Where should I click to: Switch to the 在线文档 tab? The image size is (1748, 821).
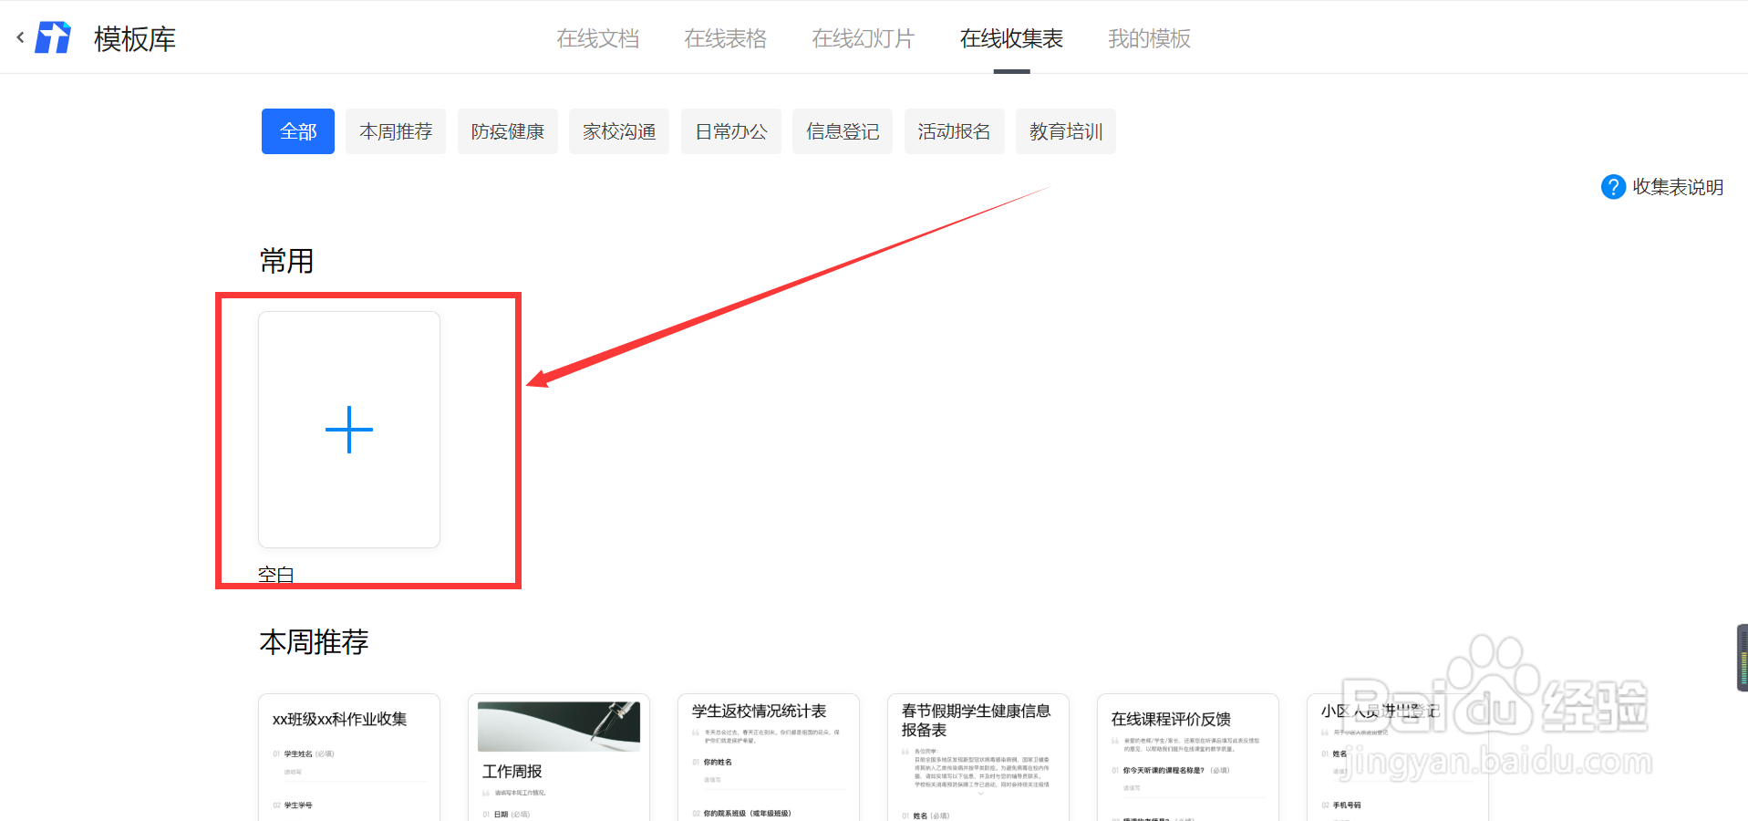(597, 38)
